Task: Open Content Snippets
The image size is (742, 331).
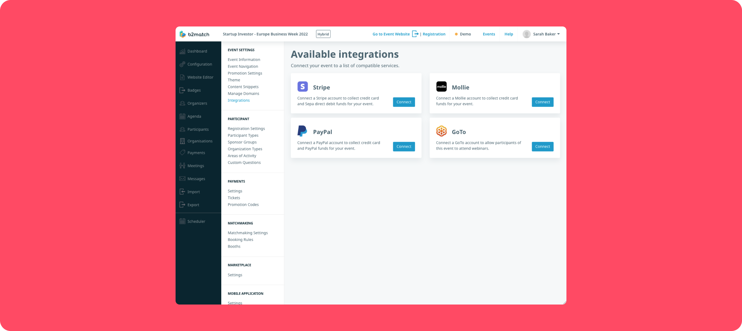Action: point(243,87)
